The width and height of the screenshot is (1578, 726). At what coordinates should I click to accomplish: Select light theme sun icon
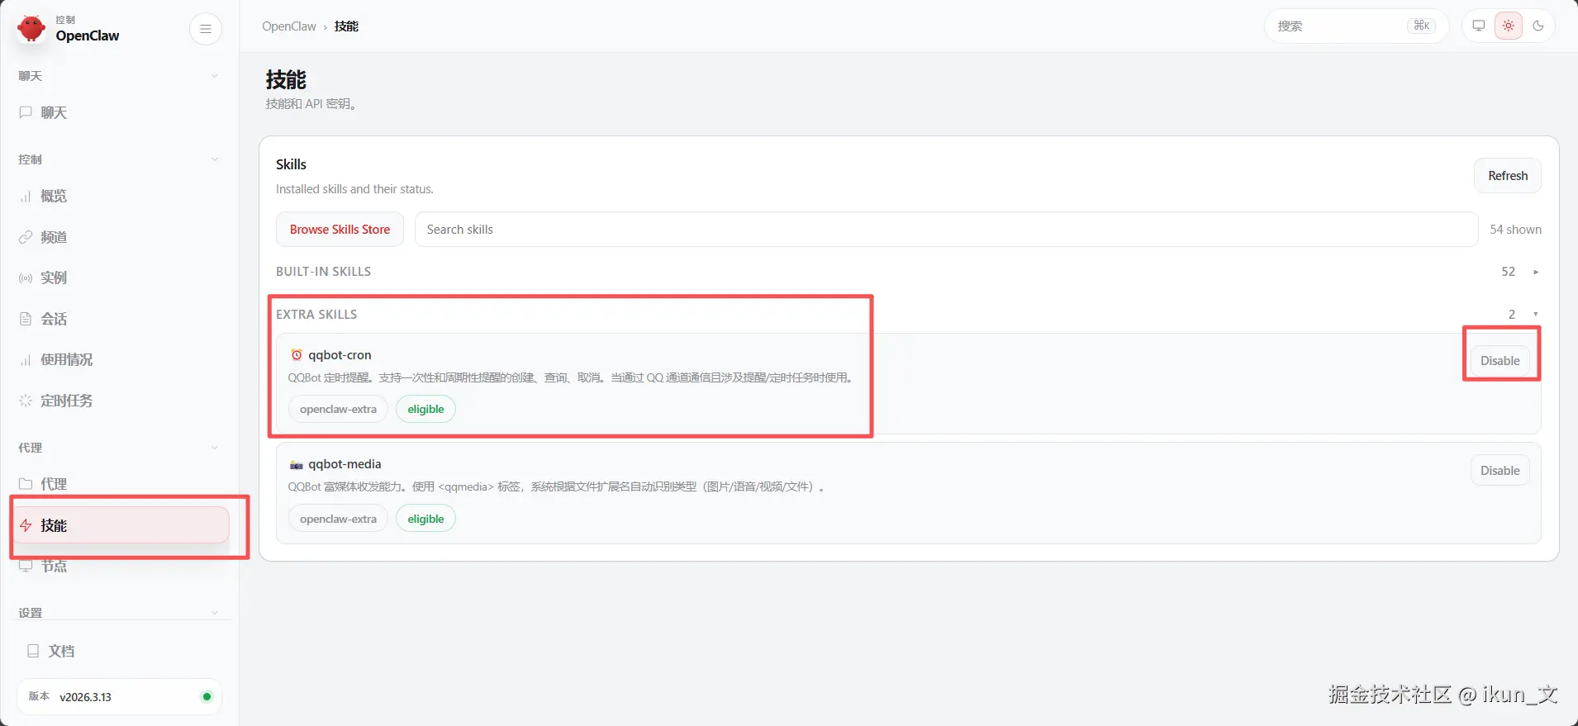point(1509,26)
